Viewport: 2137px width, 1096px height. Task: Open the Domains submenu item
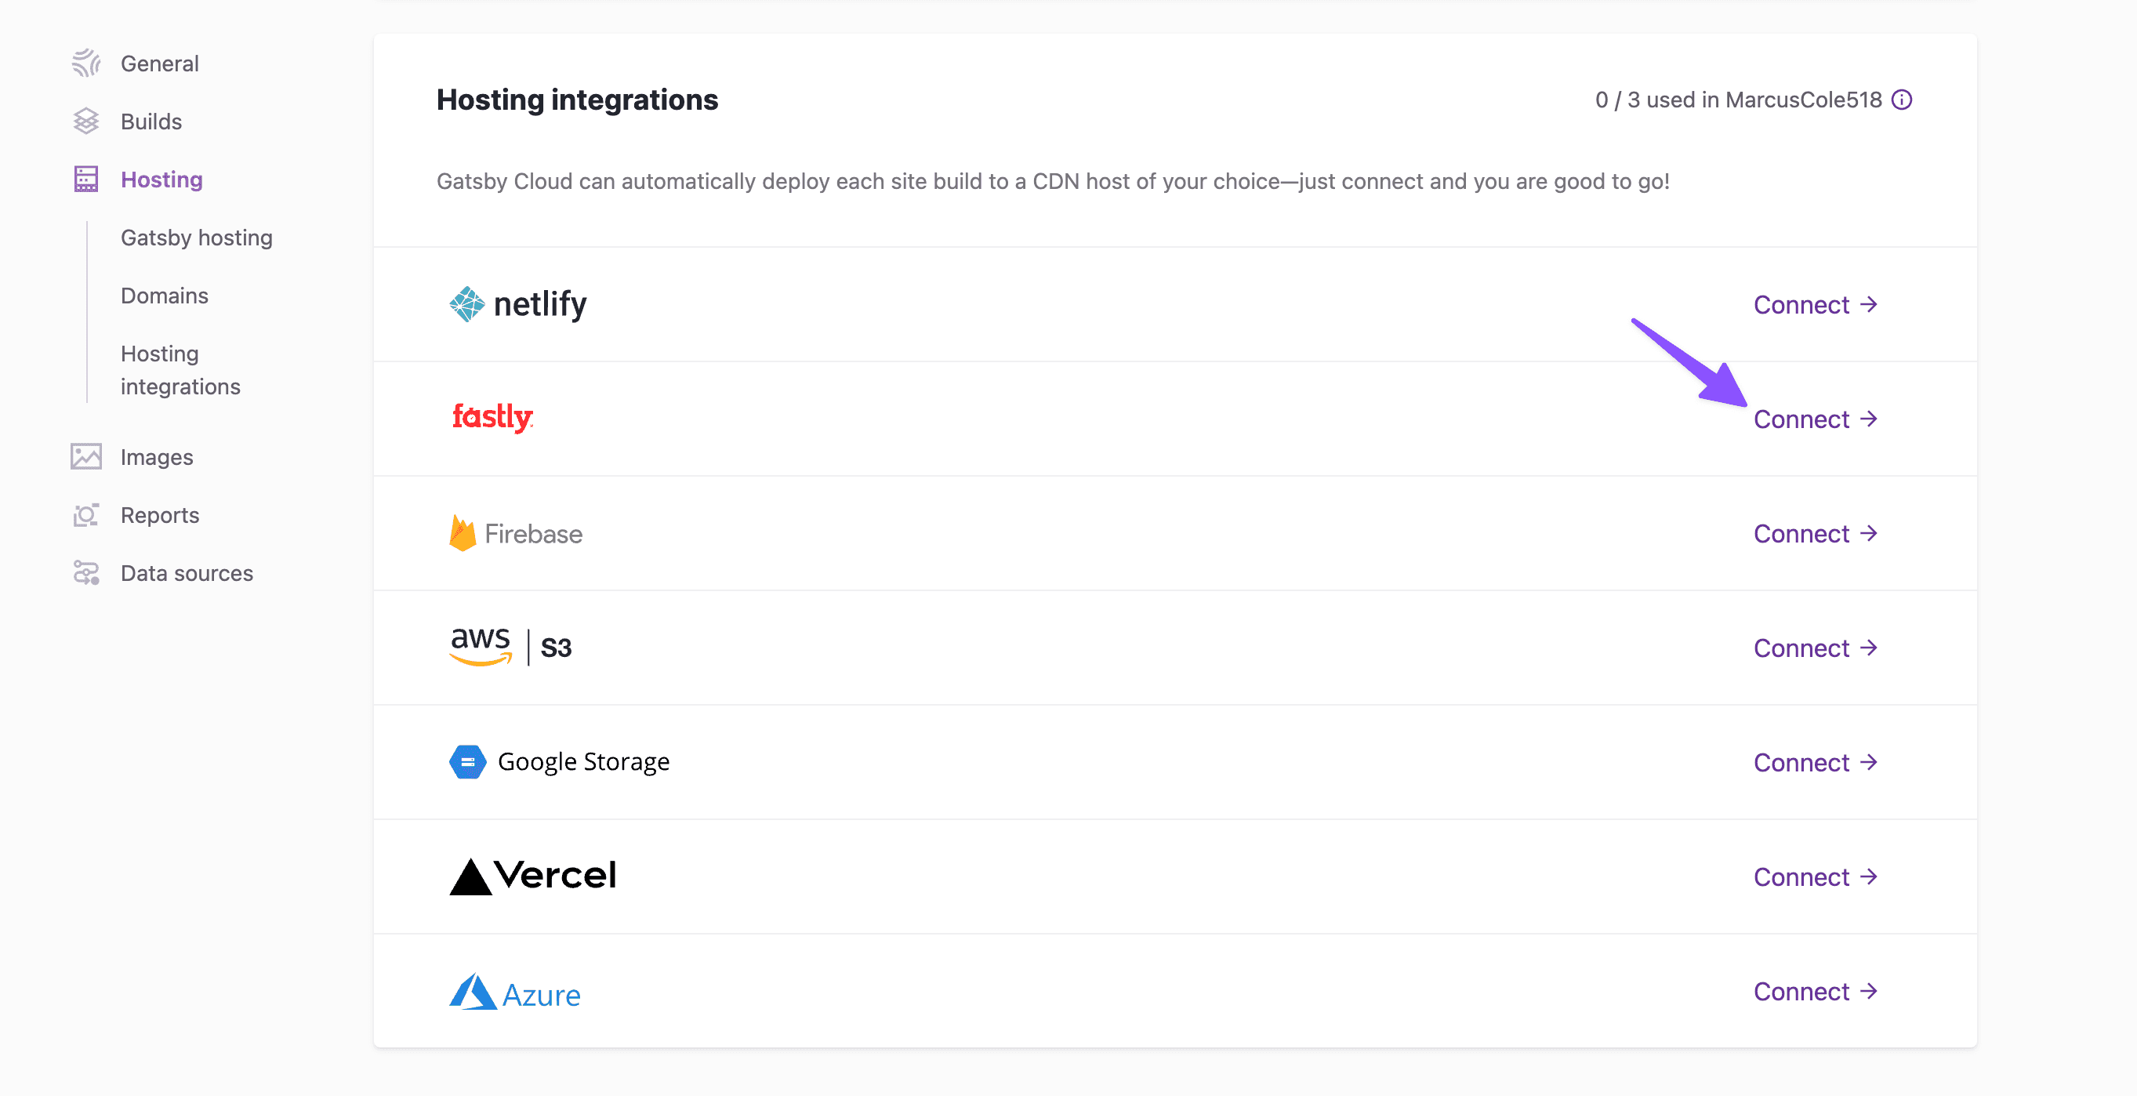click(x=165, y=296)
